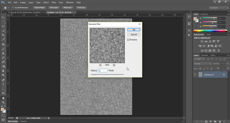
Task: Click the Brightness/Contrast adjustment icon
Action: (x=202, y=41)
